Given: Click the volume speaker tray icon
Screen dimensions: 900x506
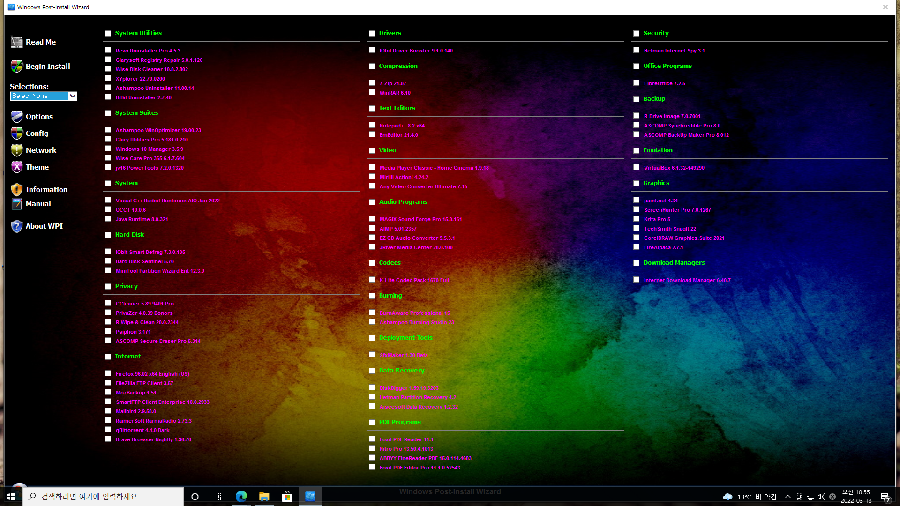Looking at the screenshot, I should (822, 497).
